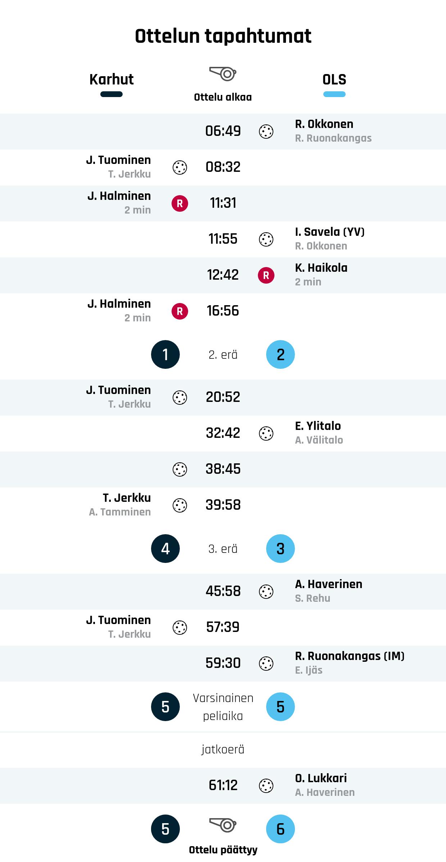This screenshot has width=446, height=862.
Task: Select the OLS team heading
Action: click(334, 79)
